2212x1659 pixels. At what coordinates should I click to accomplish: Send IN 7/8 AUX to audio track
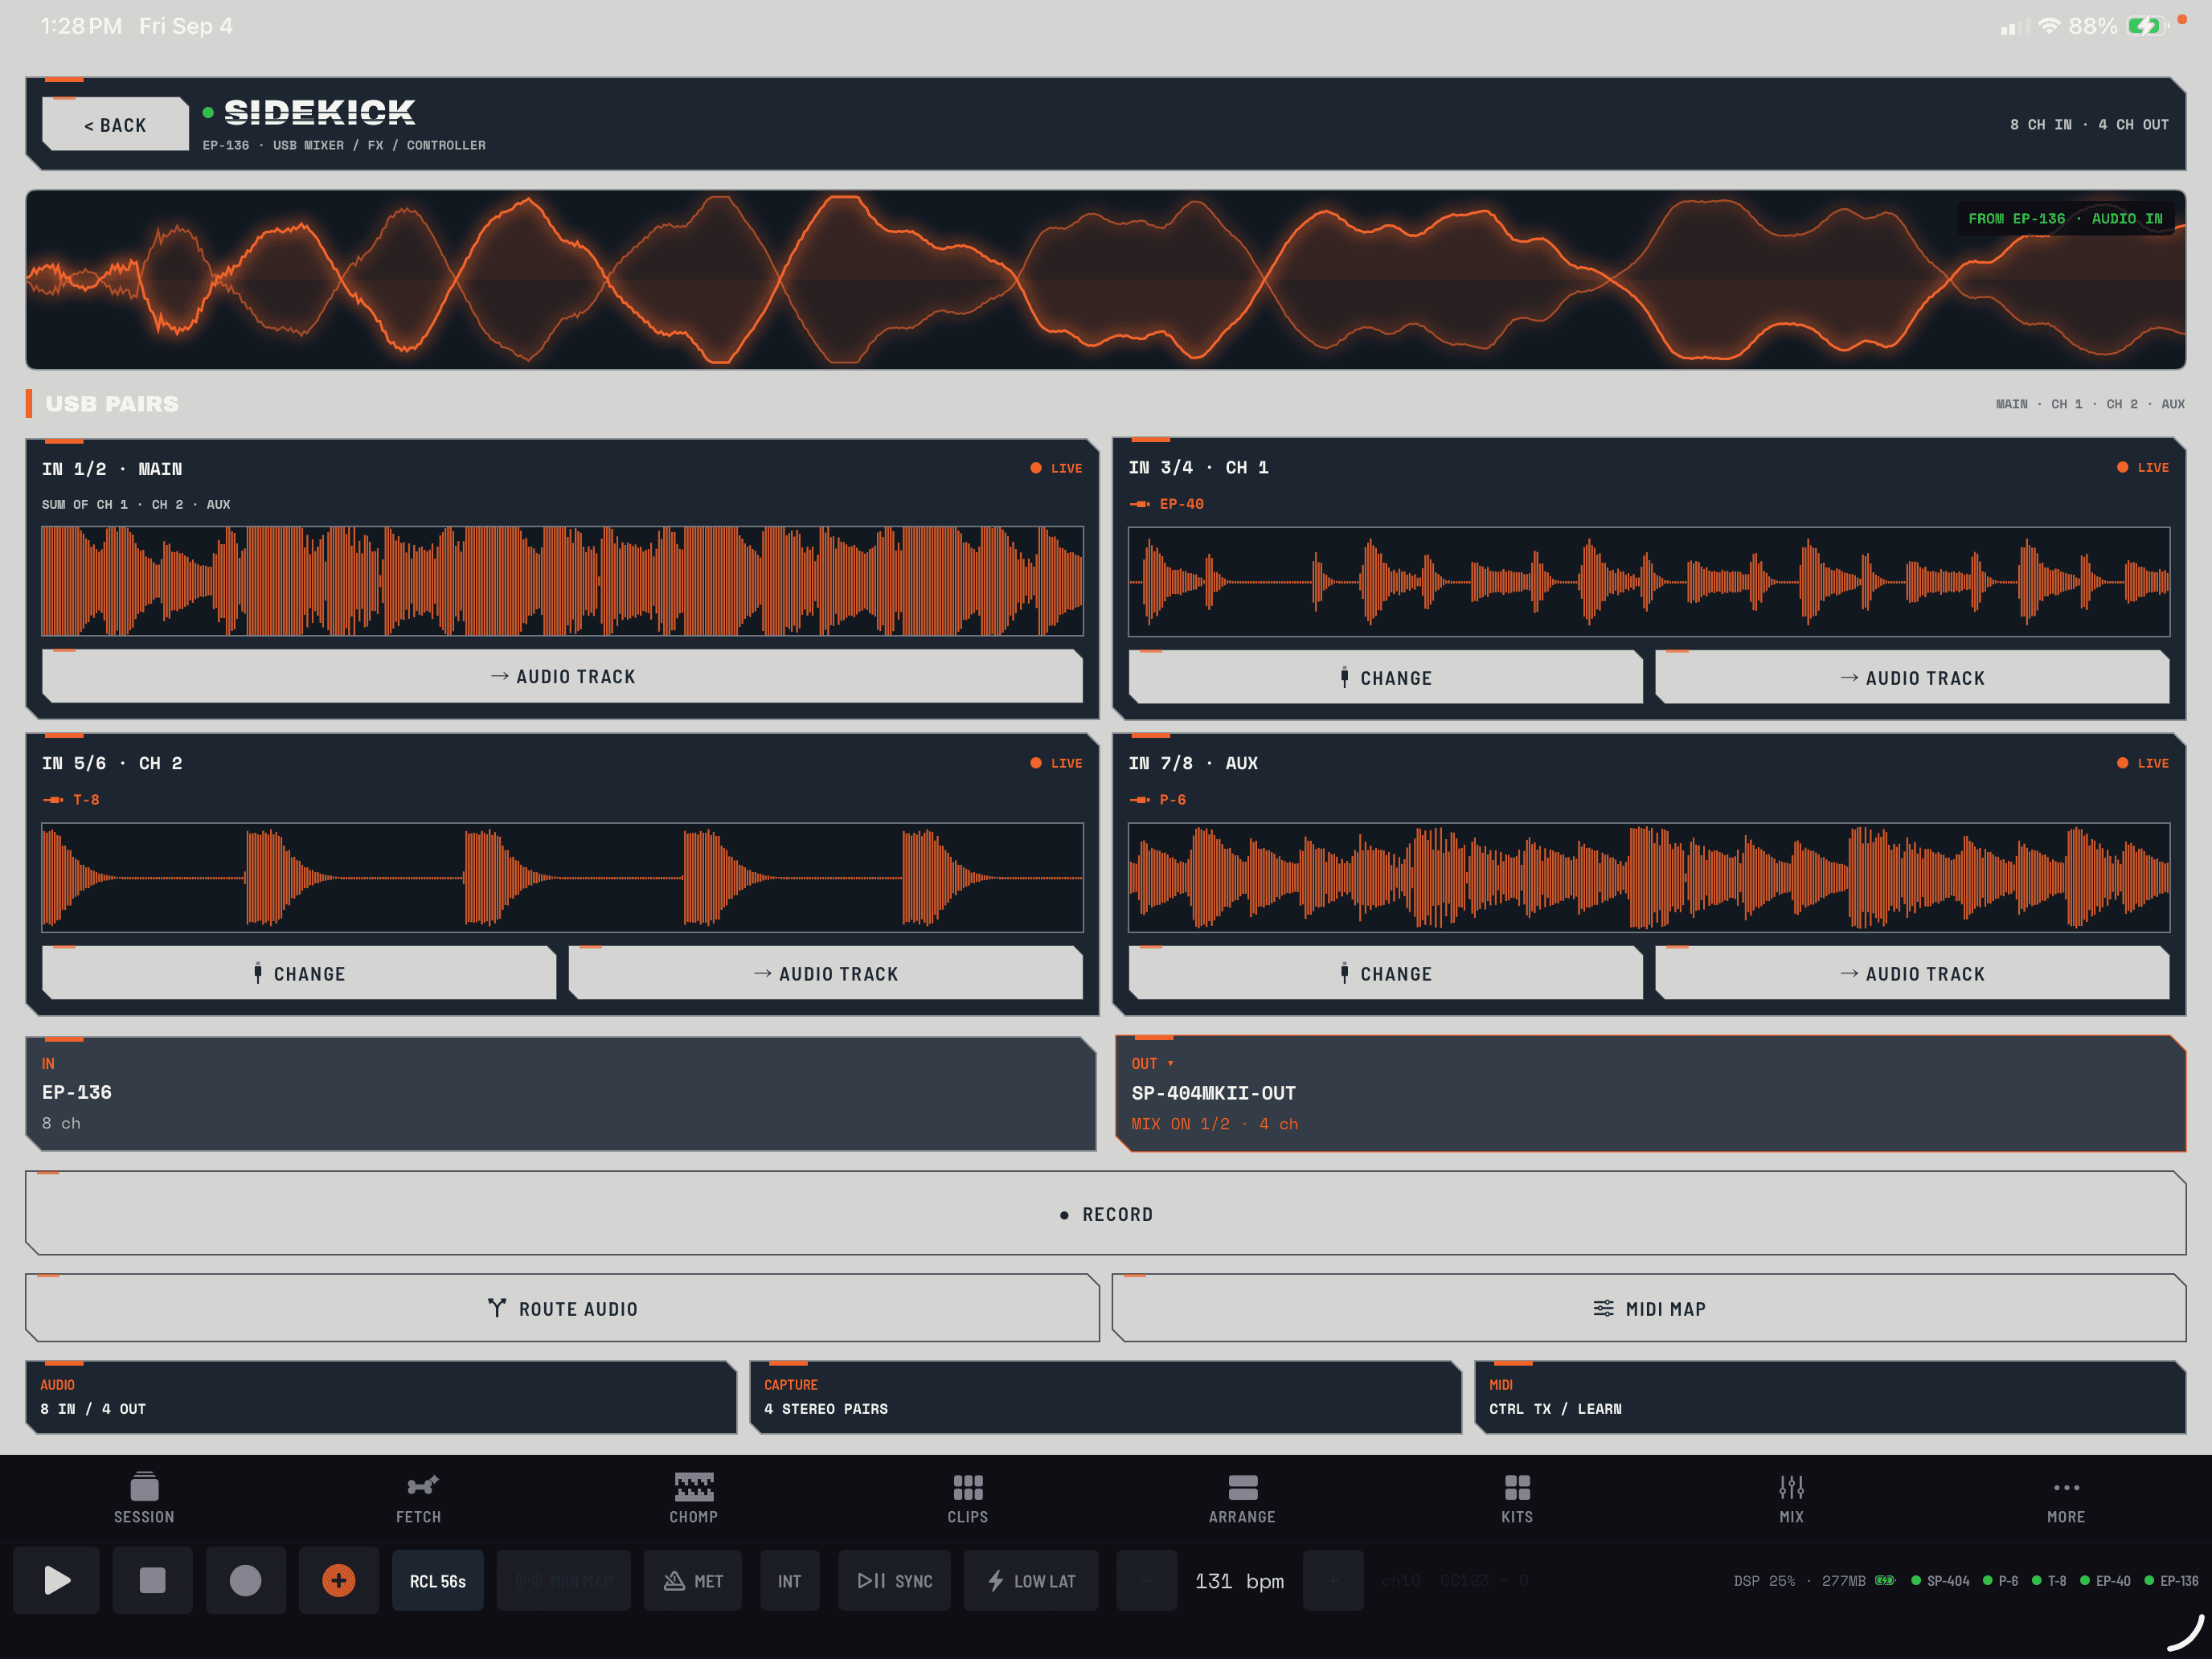pyautogui.click(x=1912, y=974)
